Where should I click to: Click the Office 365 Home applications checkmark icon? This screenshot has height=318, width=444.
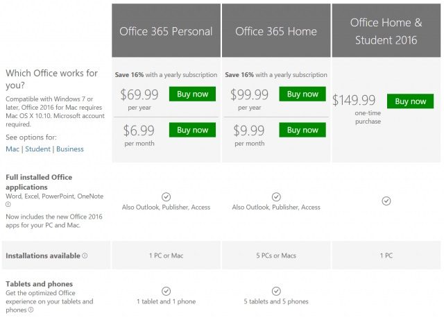[x=276, y=197]
